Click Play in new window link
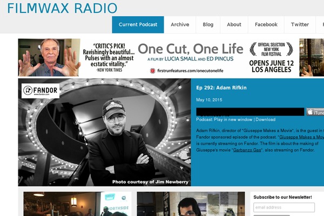This screenshot has width=324, height=216. 233,120
